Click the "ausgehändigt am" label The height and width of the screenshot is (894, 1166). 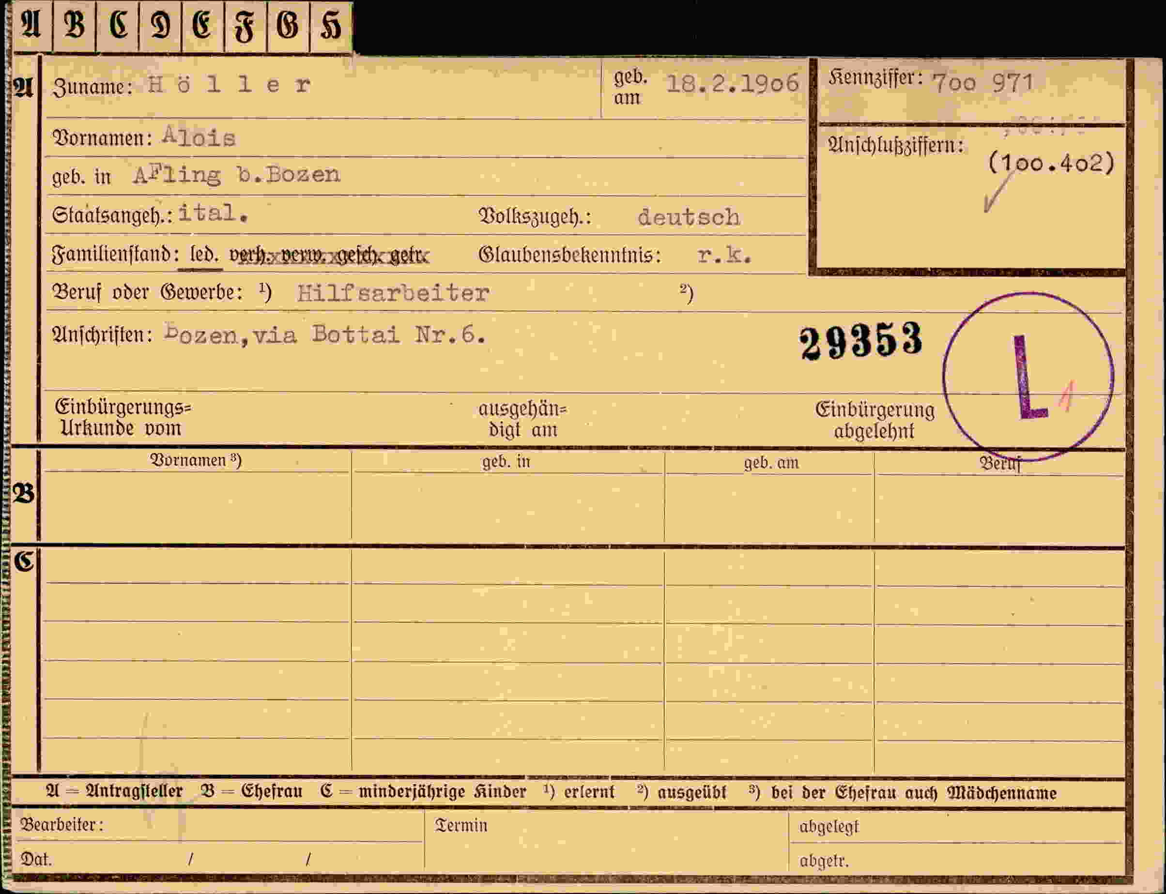522,419
